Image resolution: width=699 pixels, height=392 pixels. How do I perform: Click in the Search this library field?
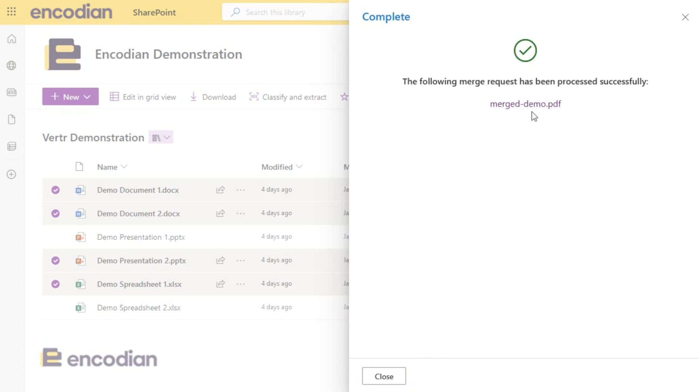click(x=286, y=12)
